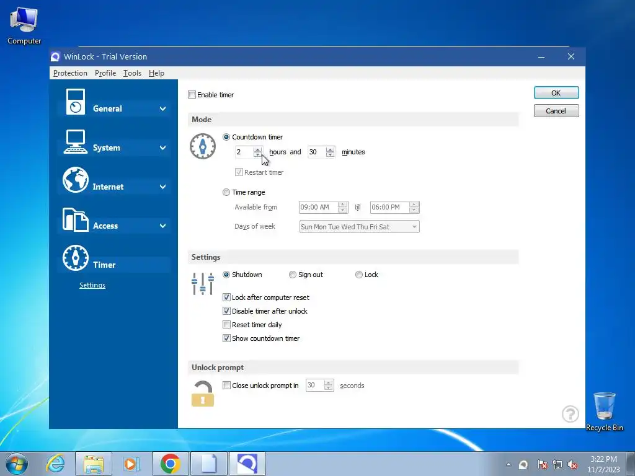Open Action Center flag tray icon
The width and height of the screenshot is (635, 476).
click(x=542, y=464)
